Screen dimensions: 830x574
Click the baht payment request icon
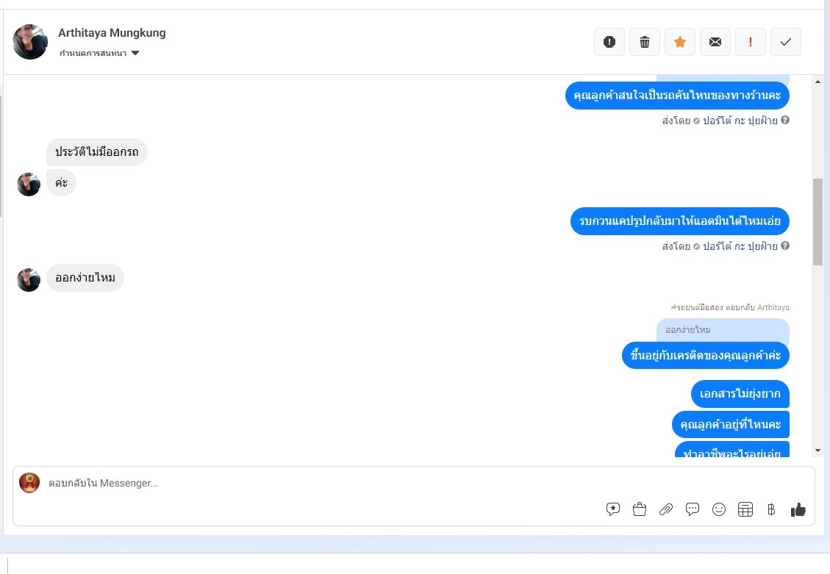tap(771, 509)
